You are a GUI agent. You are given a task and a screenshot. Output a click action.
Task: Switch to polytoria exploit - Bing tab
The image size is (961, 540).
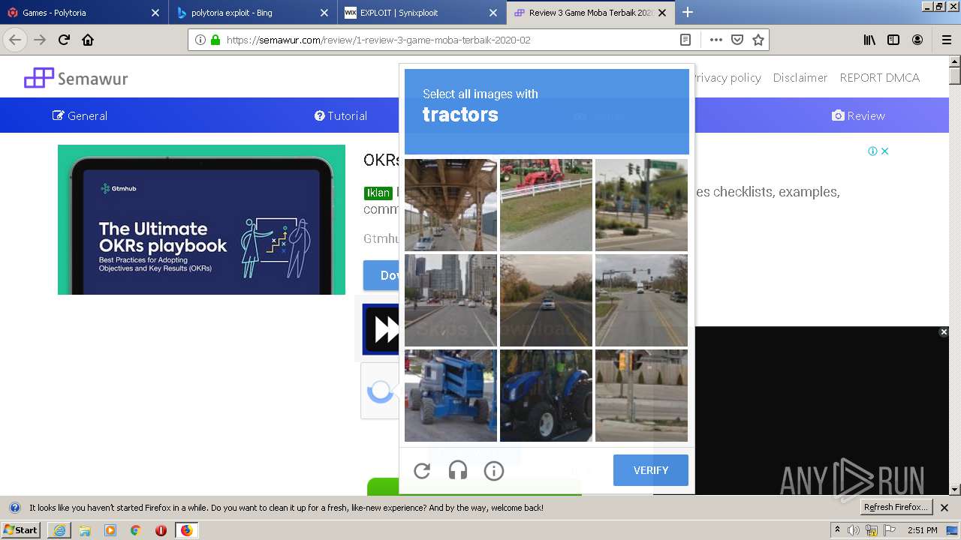pyautogui.click(x=252, y=13)
